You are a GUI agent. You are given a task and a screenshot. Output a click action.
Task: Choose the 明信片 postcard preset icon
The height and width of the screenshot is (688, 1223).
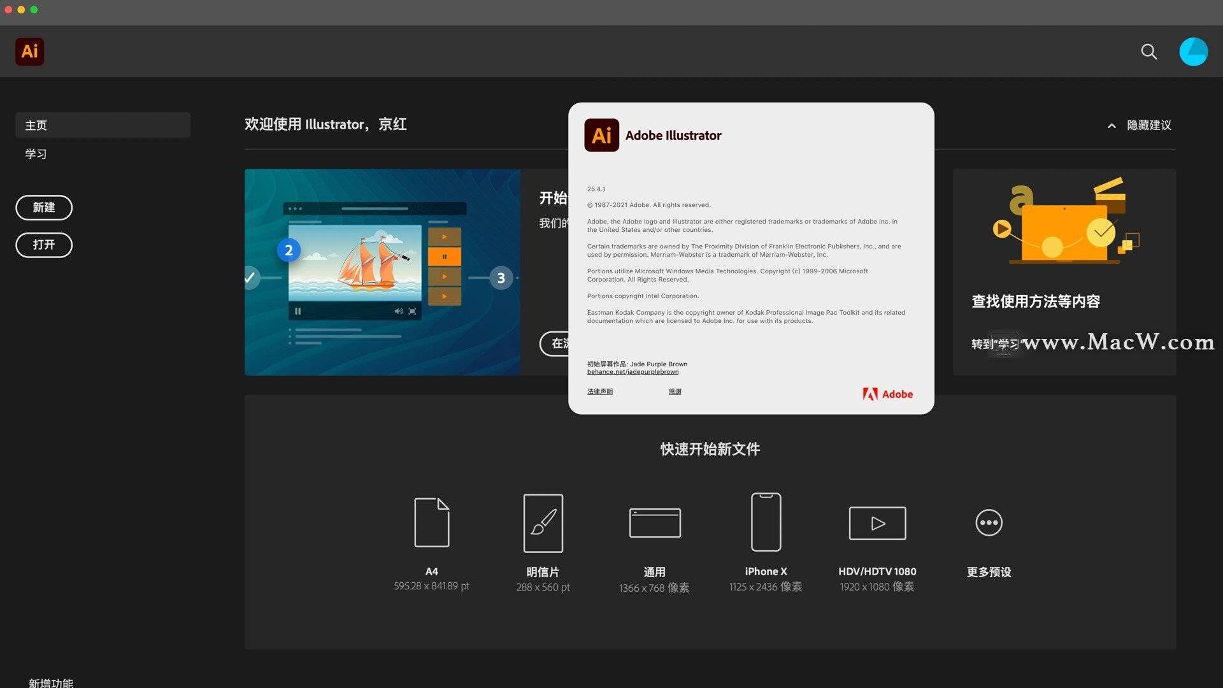click(543, 523)
